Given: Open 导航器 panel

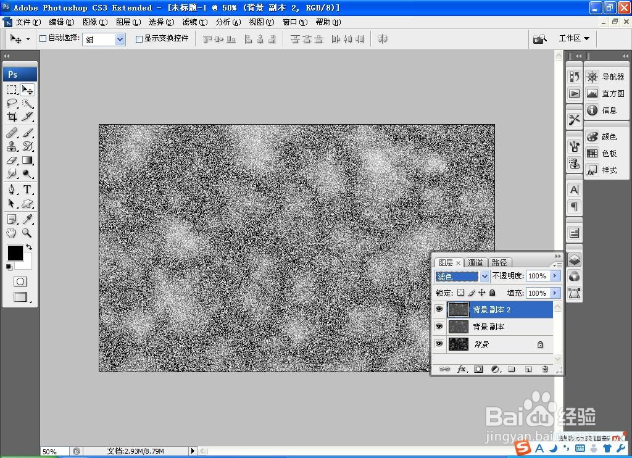Looking at the screenshot, I should [606, 77].
